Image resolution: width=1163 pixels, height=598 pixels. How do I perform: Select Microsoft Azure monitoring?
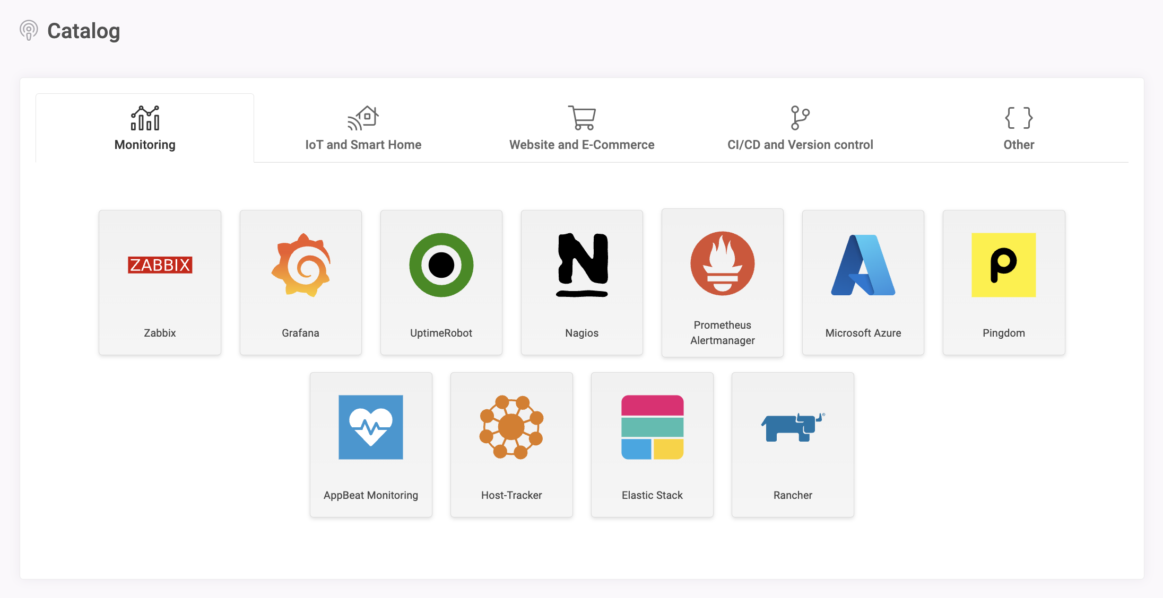[x=863, y=282]
